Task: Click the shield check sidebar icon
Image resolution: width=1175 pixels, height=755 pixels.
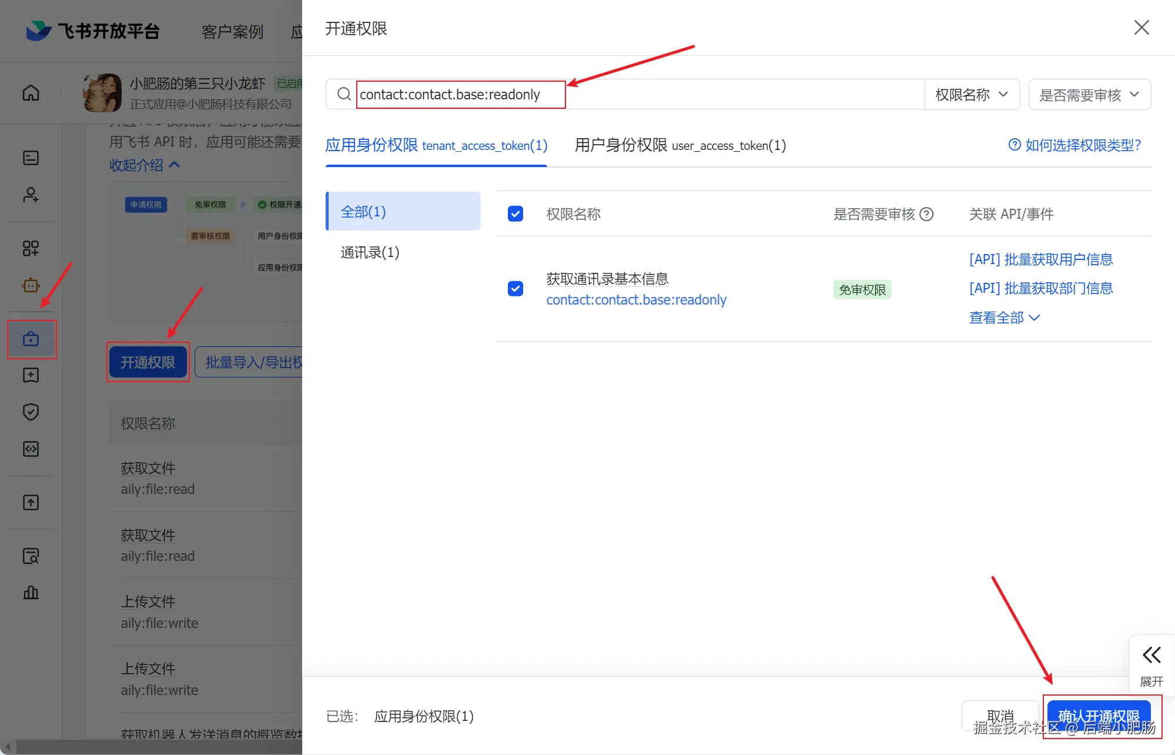Action: tap(31, 412)
